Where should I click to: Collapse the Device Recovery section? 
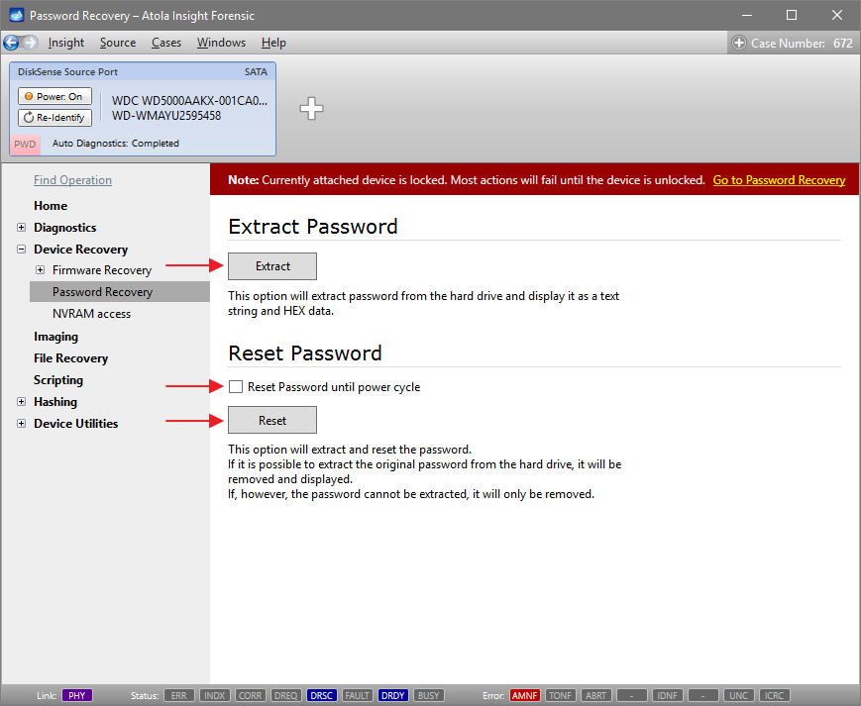coord(21,249)
